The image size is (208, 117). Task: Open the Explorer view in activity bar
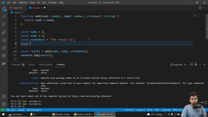(4, 9)
